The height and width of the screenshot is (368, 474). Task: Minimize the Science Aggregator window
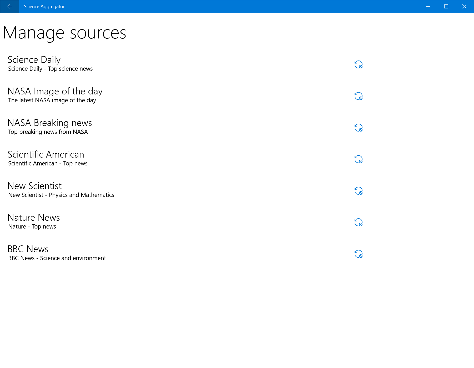click(x=428, y=6)
